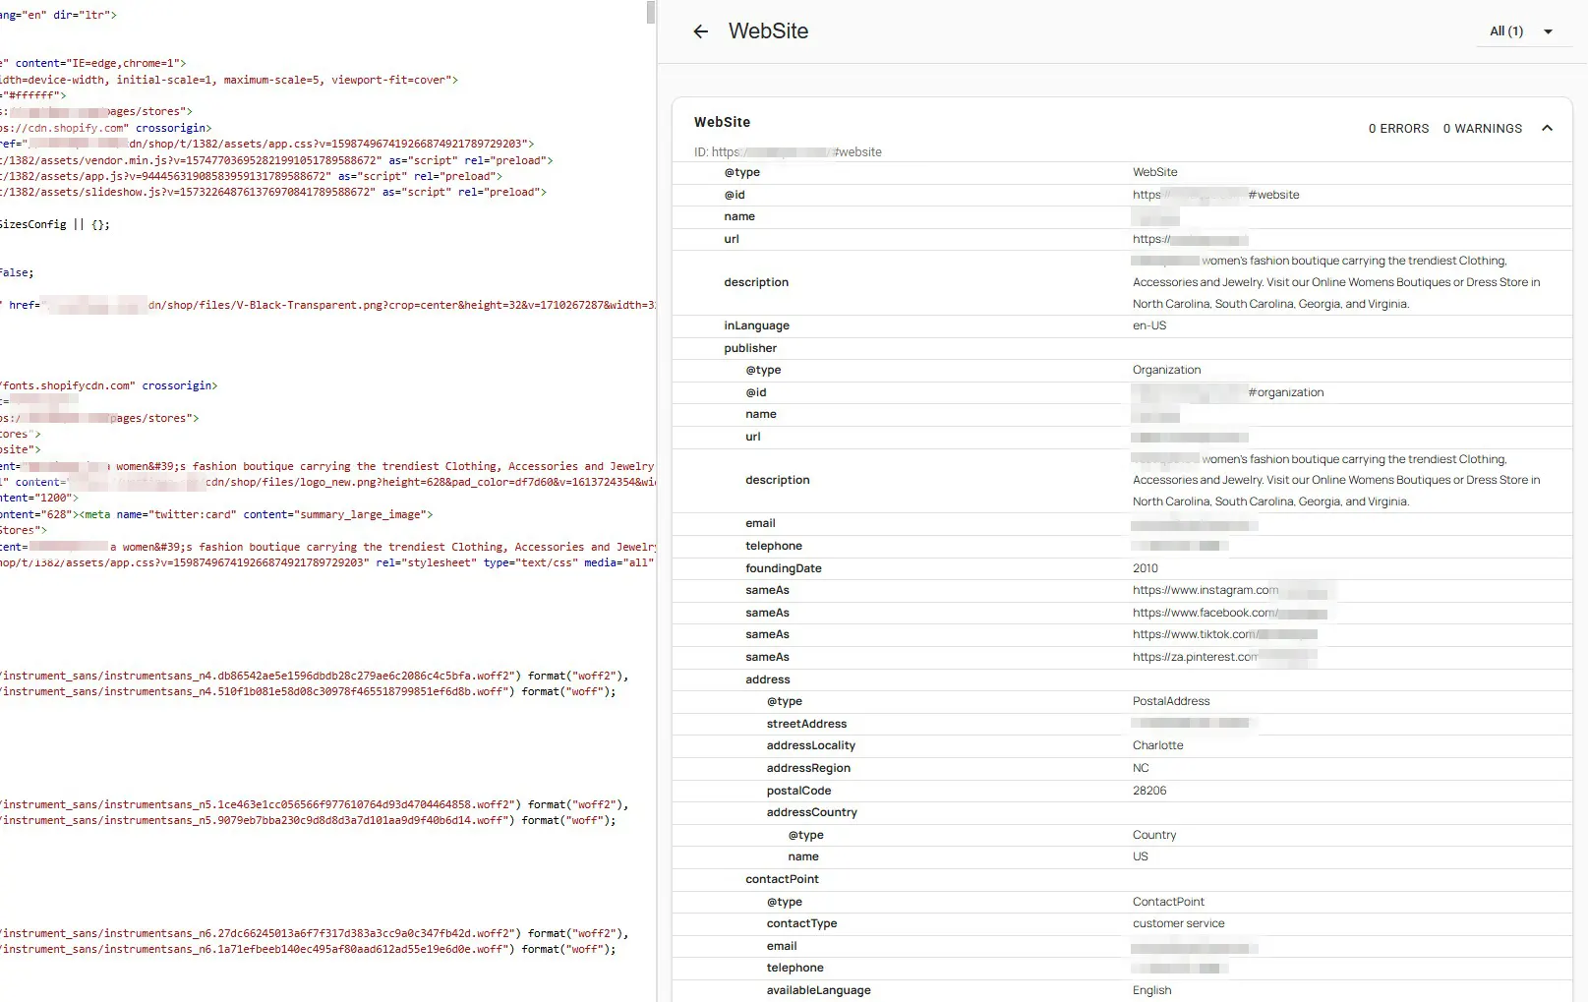1588x1002 pixels.
Task: Open the Facebook sameAs link
Action: tap(1229, 613)
